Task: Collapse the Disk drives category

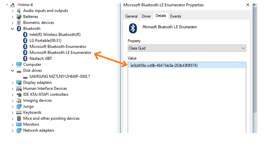Action: pyautogui.click(x=13, y=71)
